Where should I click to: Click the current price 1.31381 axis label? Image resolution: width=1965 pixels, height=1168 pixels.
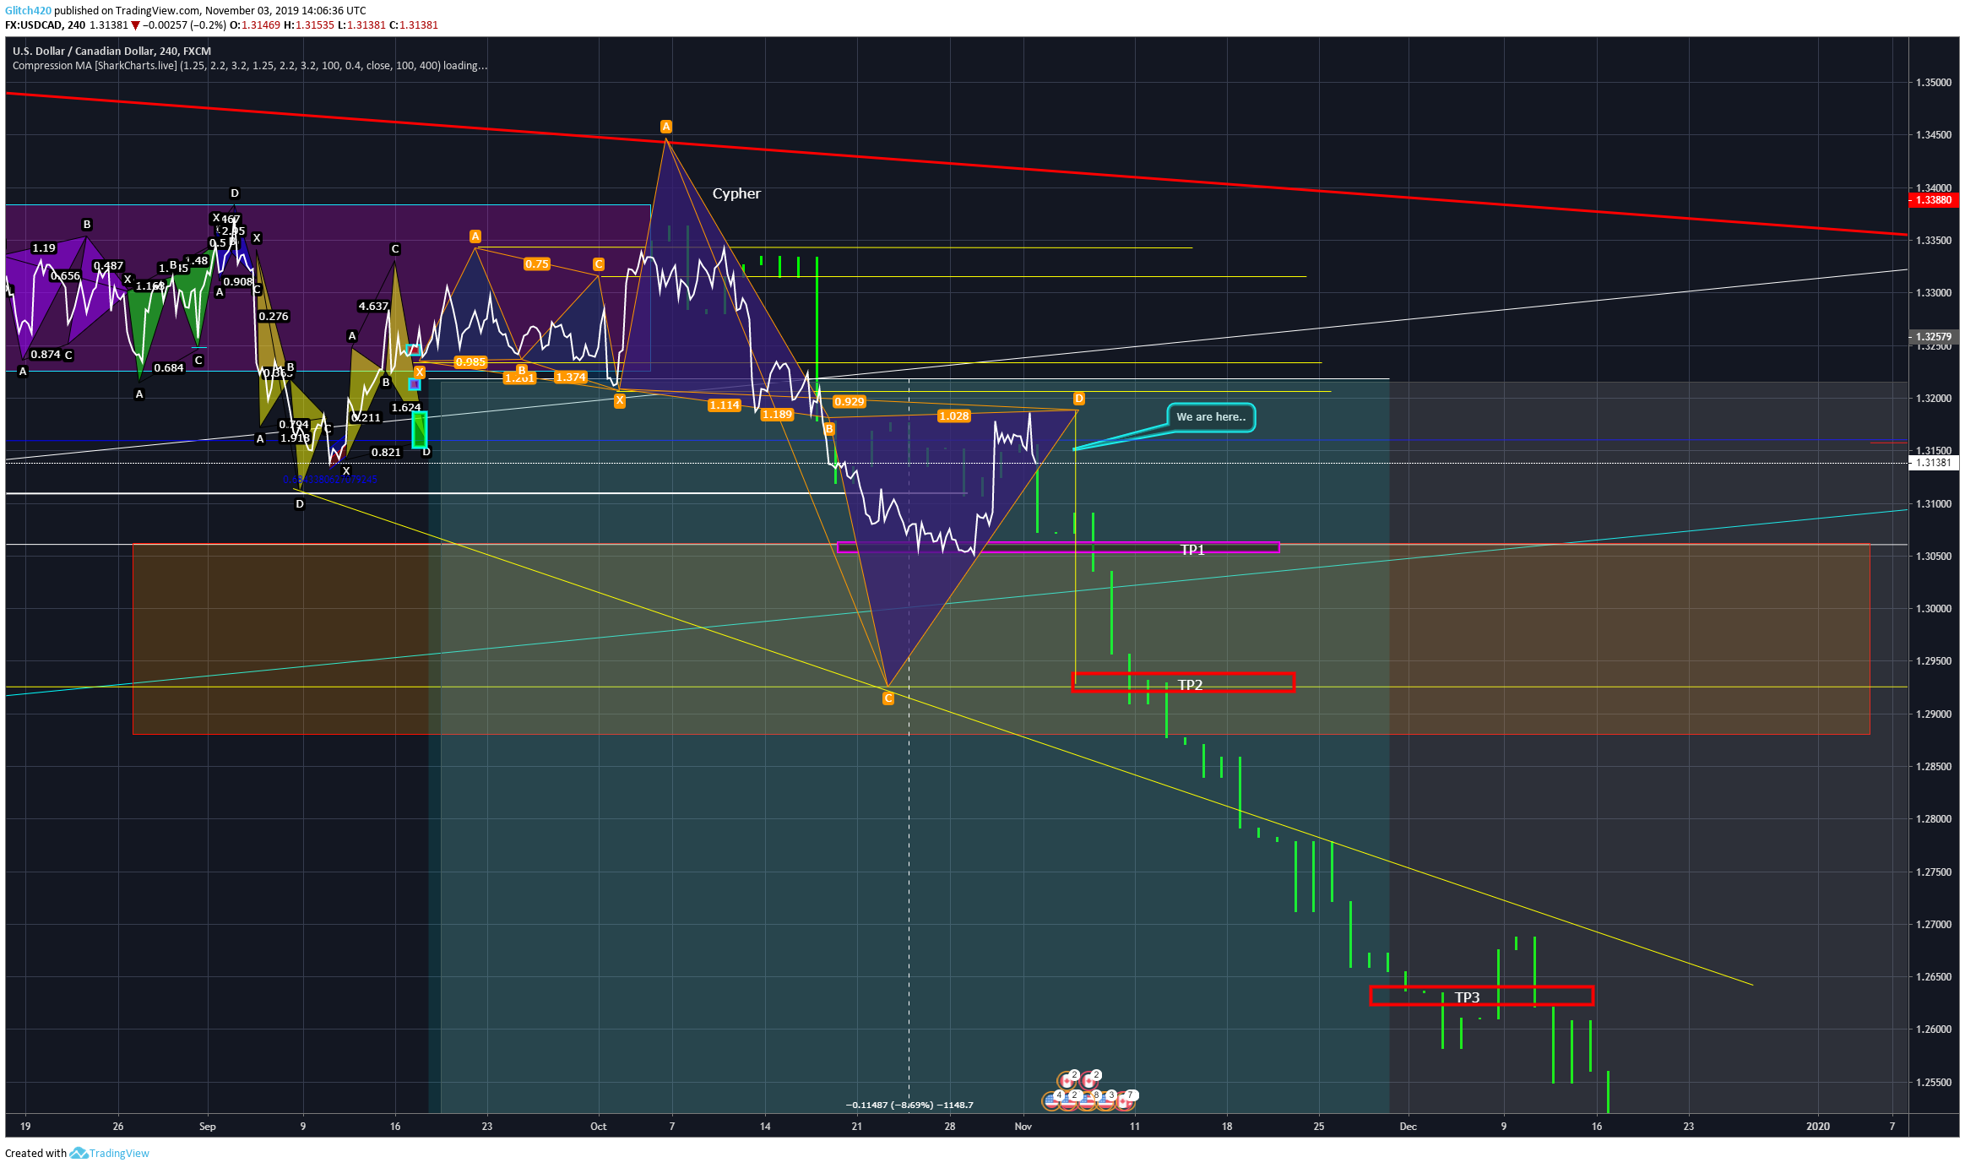coord(1932,463)
